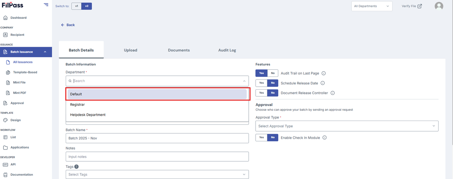Click the Applications folder icon
The height and width of the screenshot is (179, 453).
coord(5,147)
